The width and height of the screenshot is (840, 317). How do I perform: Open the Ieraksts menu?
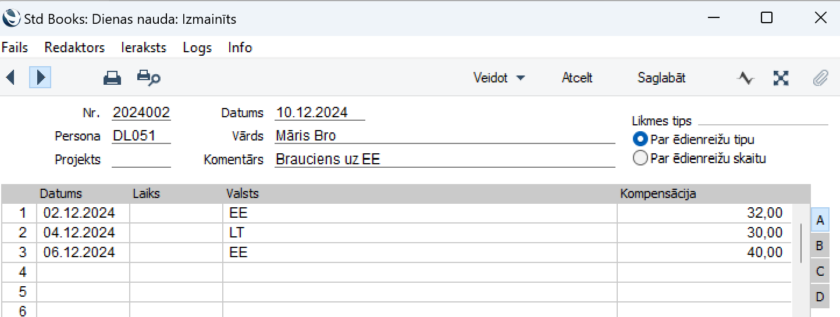pyautogui.click(x=144, y=48)
